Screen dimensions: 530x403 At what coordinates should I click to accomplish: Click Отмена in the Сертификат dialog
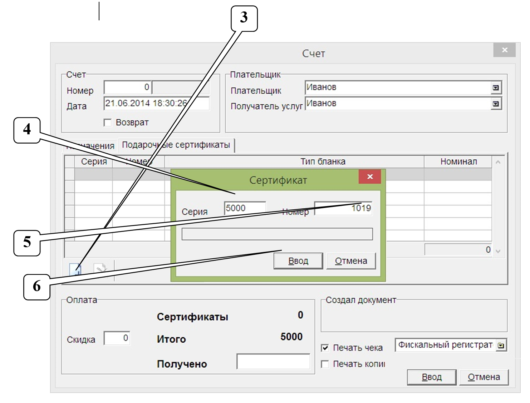coord(351,261)
